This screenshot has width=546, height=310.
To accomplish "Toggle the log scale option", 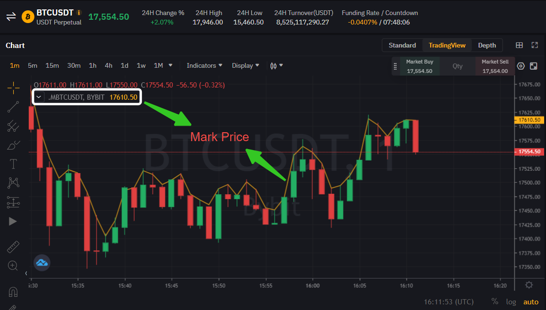I will point(511,302).
